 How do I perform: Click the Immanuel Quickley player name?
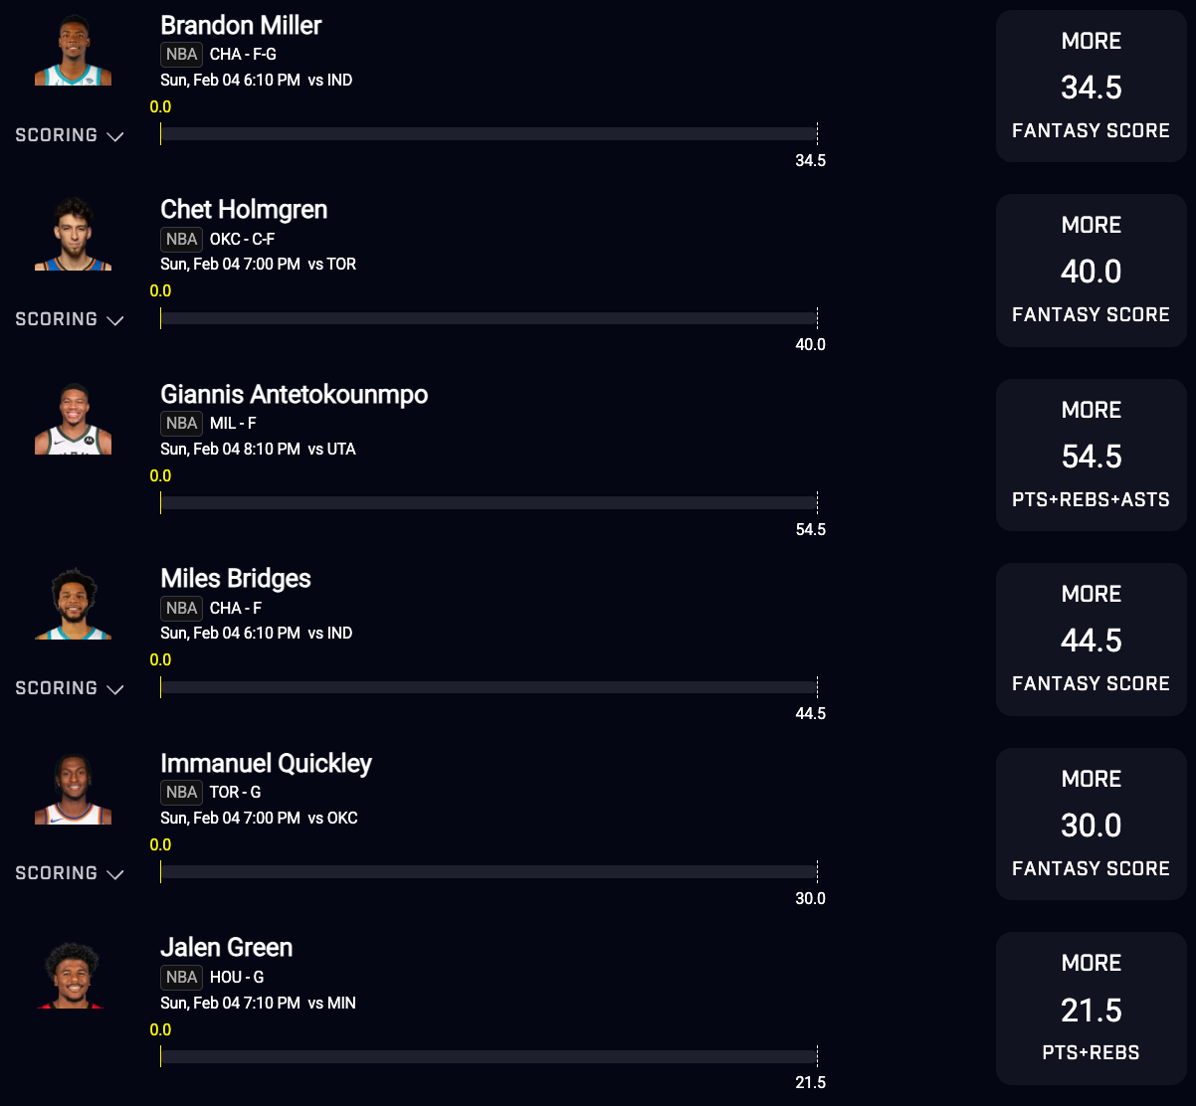click(266, 764)
